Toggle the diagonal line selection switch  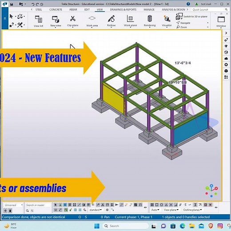pos(79,205)
